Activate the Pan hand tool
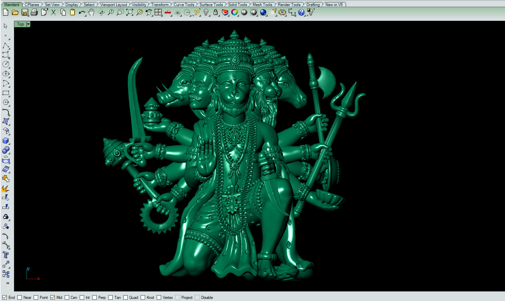This screenshot has height=301, width=505. pyautogui.click(x=91, y=13)
